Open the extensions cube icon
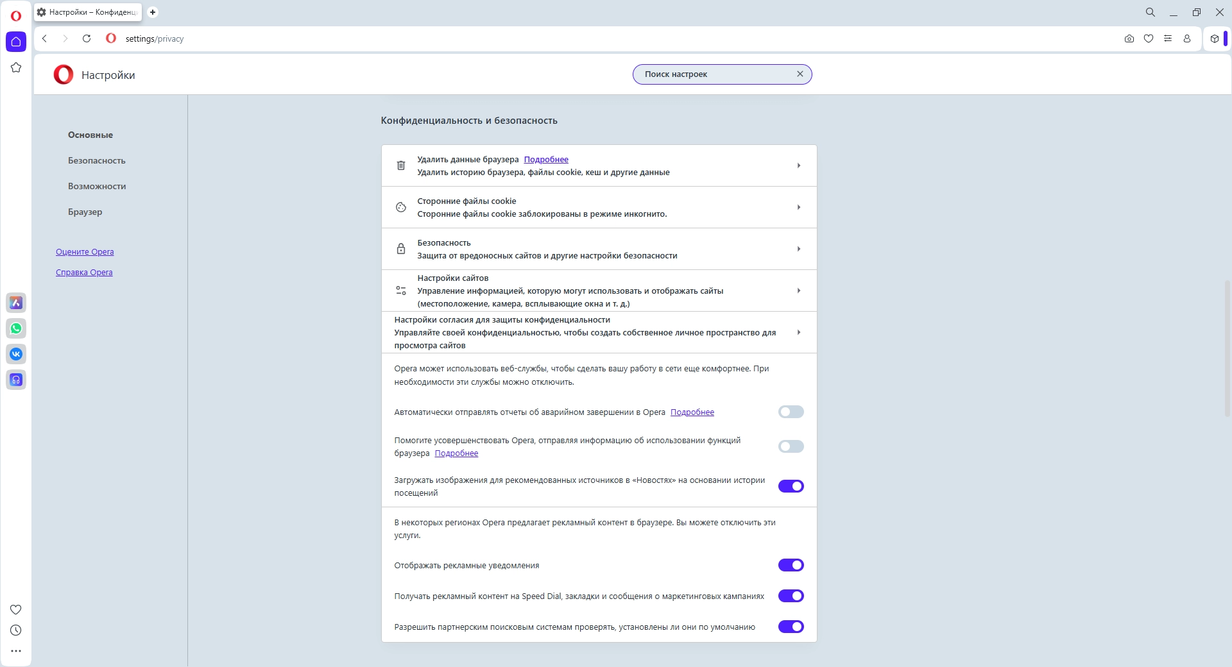The image size is (1232, 667). [x=1215, y=38]
